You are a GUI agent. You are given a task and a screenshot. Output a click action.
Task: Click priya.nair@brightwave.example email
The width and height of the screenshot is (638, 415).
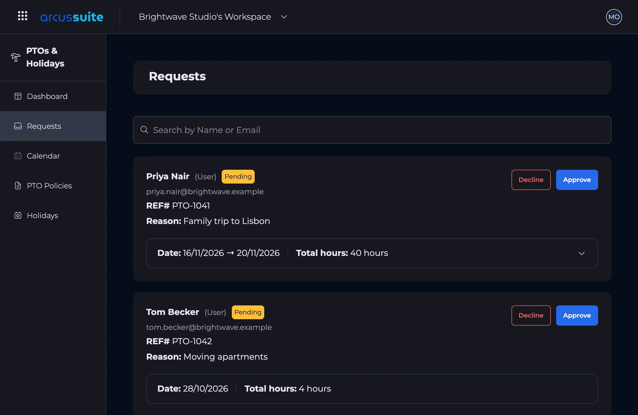tap(205, 192)
